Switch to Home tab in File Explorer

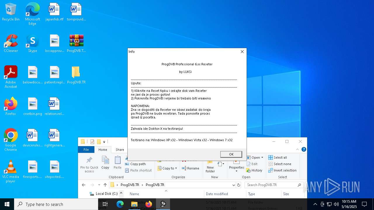click(x=103, y=150)
